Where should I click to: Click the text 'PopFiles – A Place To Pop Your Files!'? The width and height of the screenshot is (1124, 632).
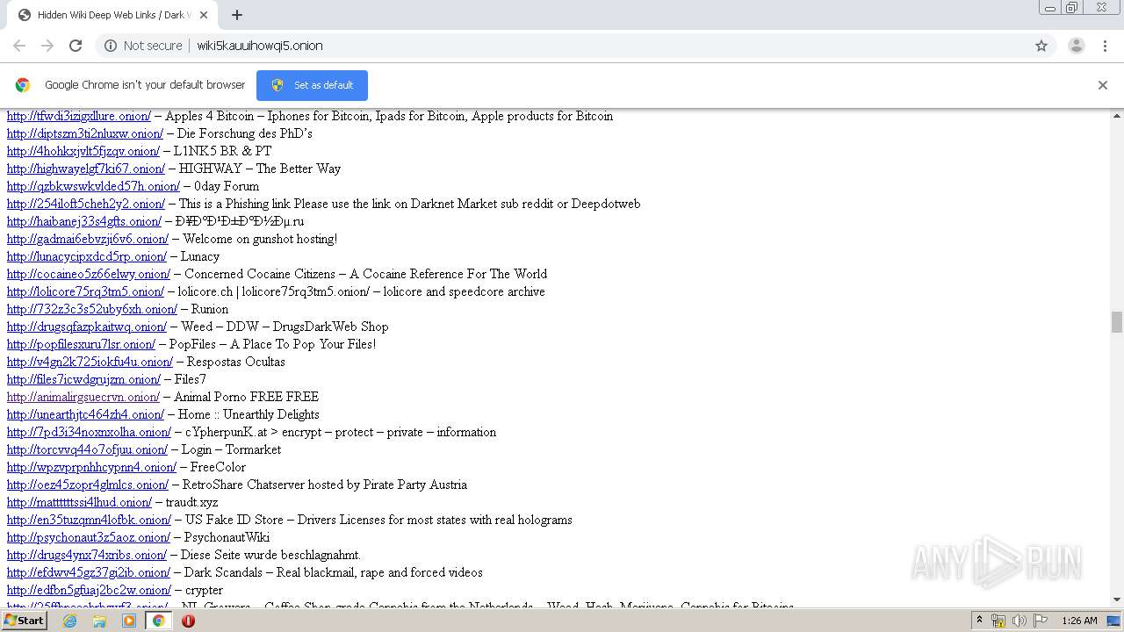[x=272, y=344]
